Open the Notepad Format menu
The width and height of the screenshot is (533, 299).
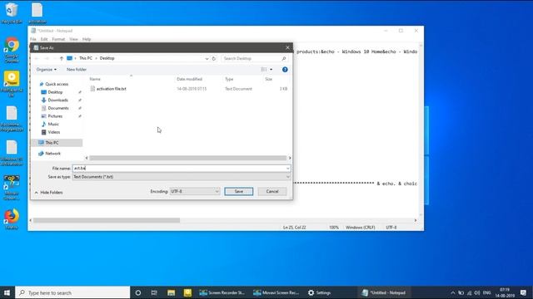[58, 39]
